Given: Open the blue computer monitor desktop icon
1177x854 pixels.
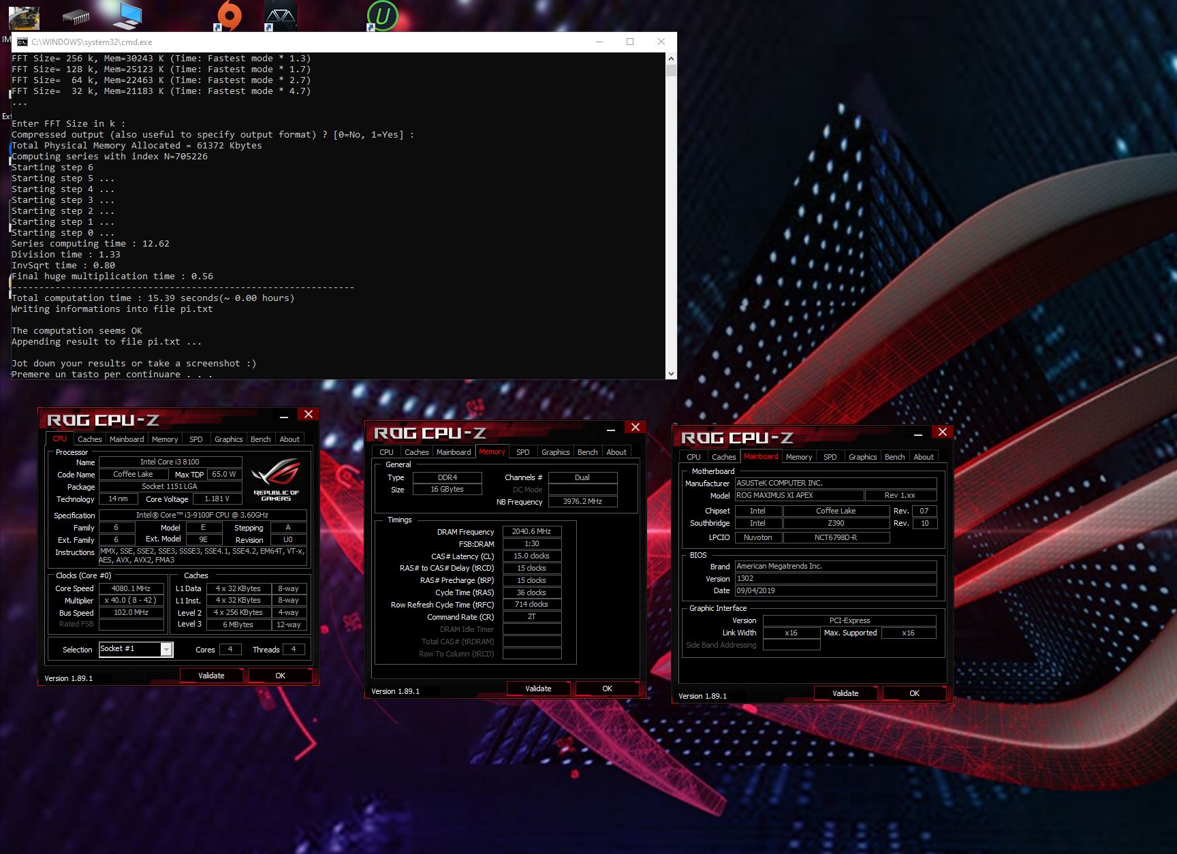Looking at the screenshot, I should 127,16.
